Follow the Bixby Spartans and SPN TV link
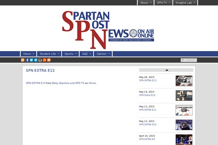218x145 pixels. point(68,83)
